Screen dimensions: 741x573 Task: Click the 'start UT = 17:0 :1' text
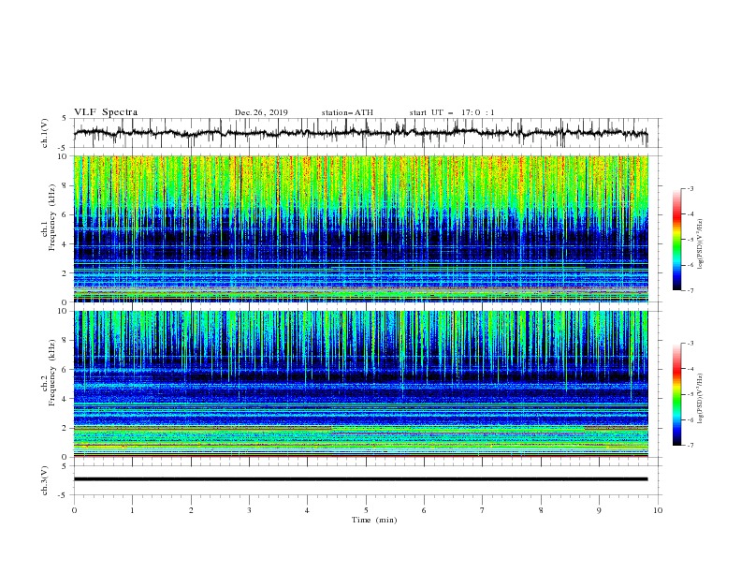(x=452, y=112)
